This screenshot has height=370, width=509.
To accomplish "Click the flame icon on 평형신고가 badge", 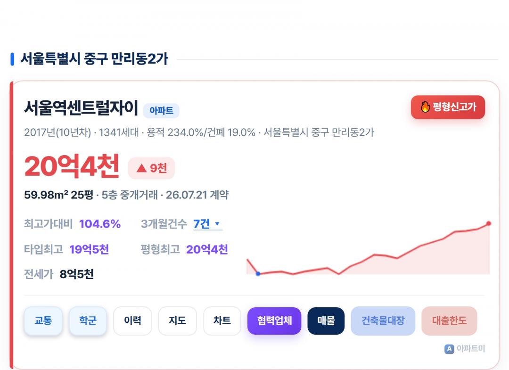I will pyautogui.click(x=425, y=107).
